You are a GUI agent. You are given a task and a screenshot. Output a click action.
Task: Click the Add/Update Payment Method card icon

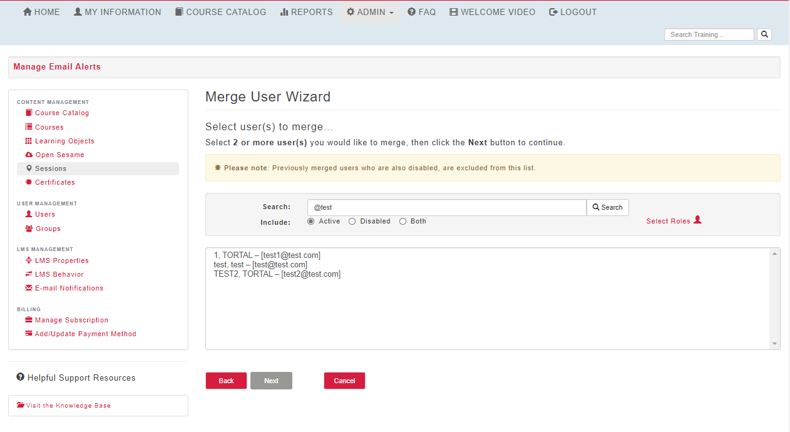(29, 334)
